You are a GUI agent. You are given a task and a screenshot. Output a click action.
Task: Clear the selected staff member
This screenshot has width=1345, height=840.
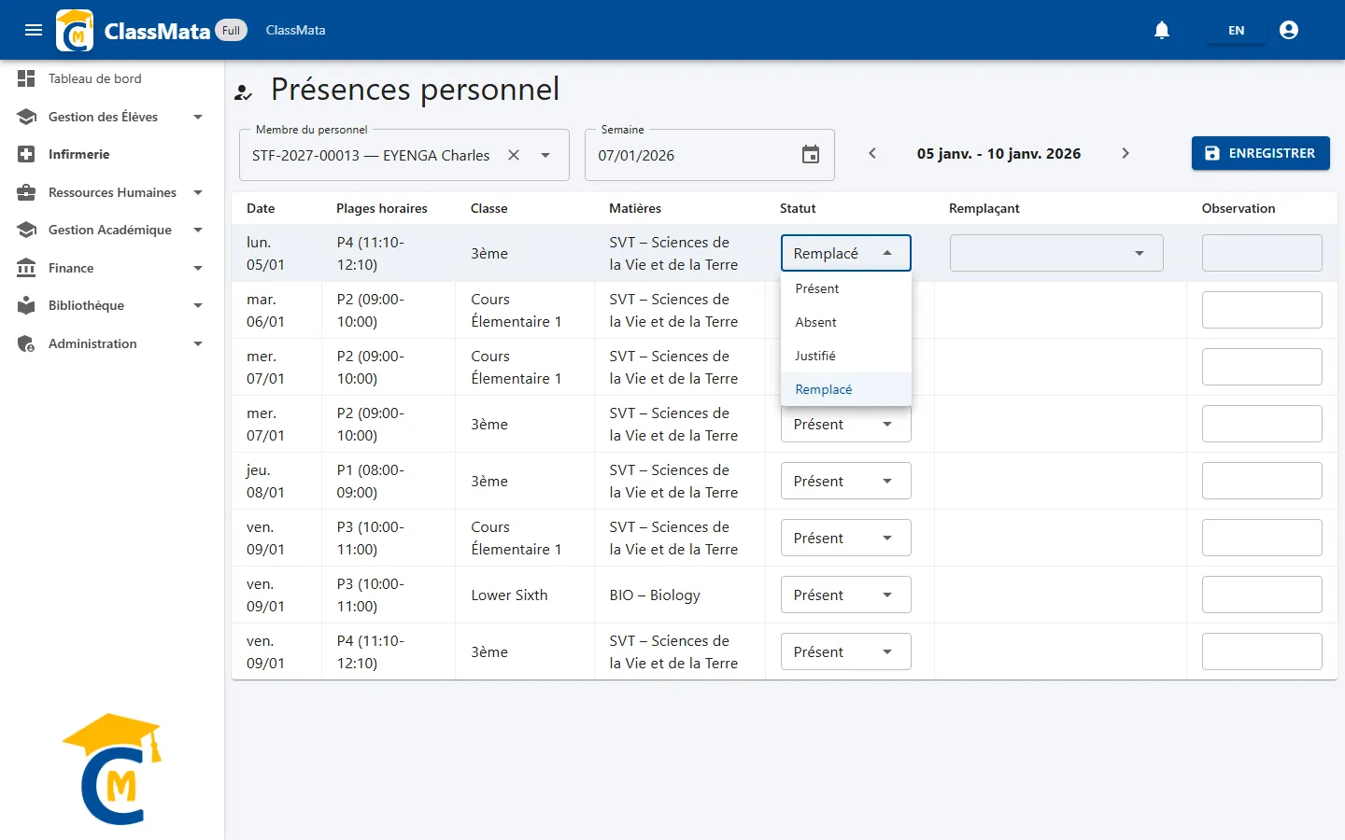coord(514,155)
